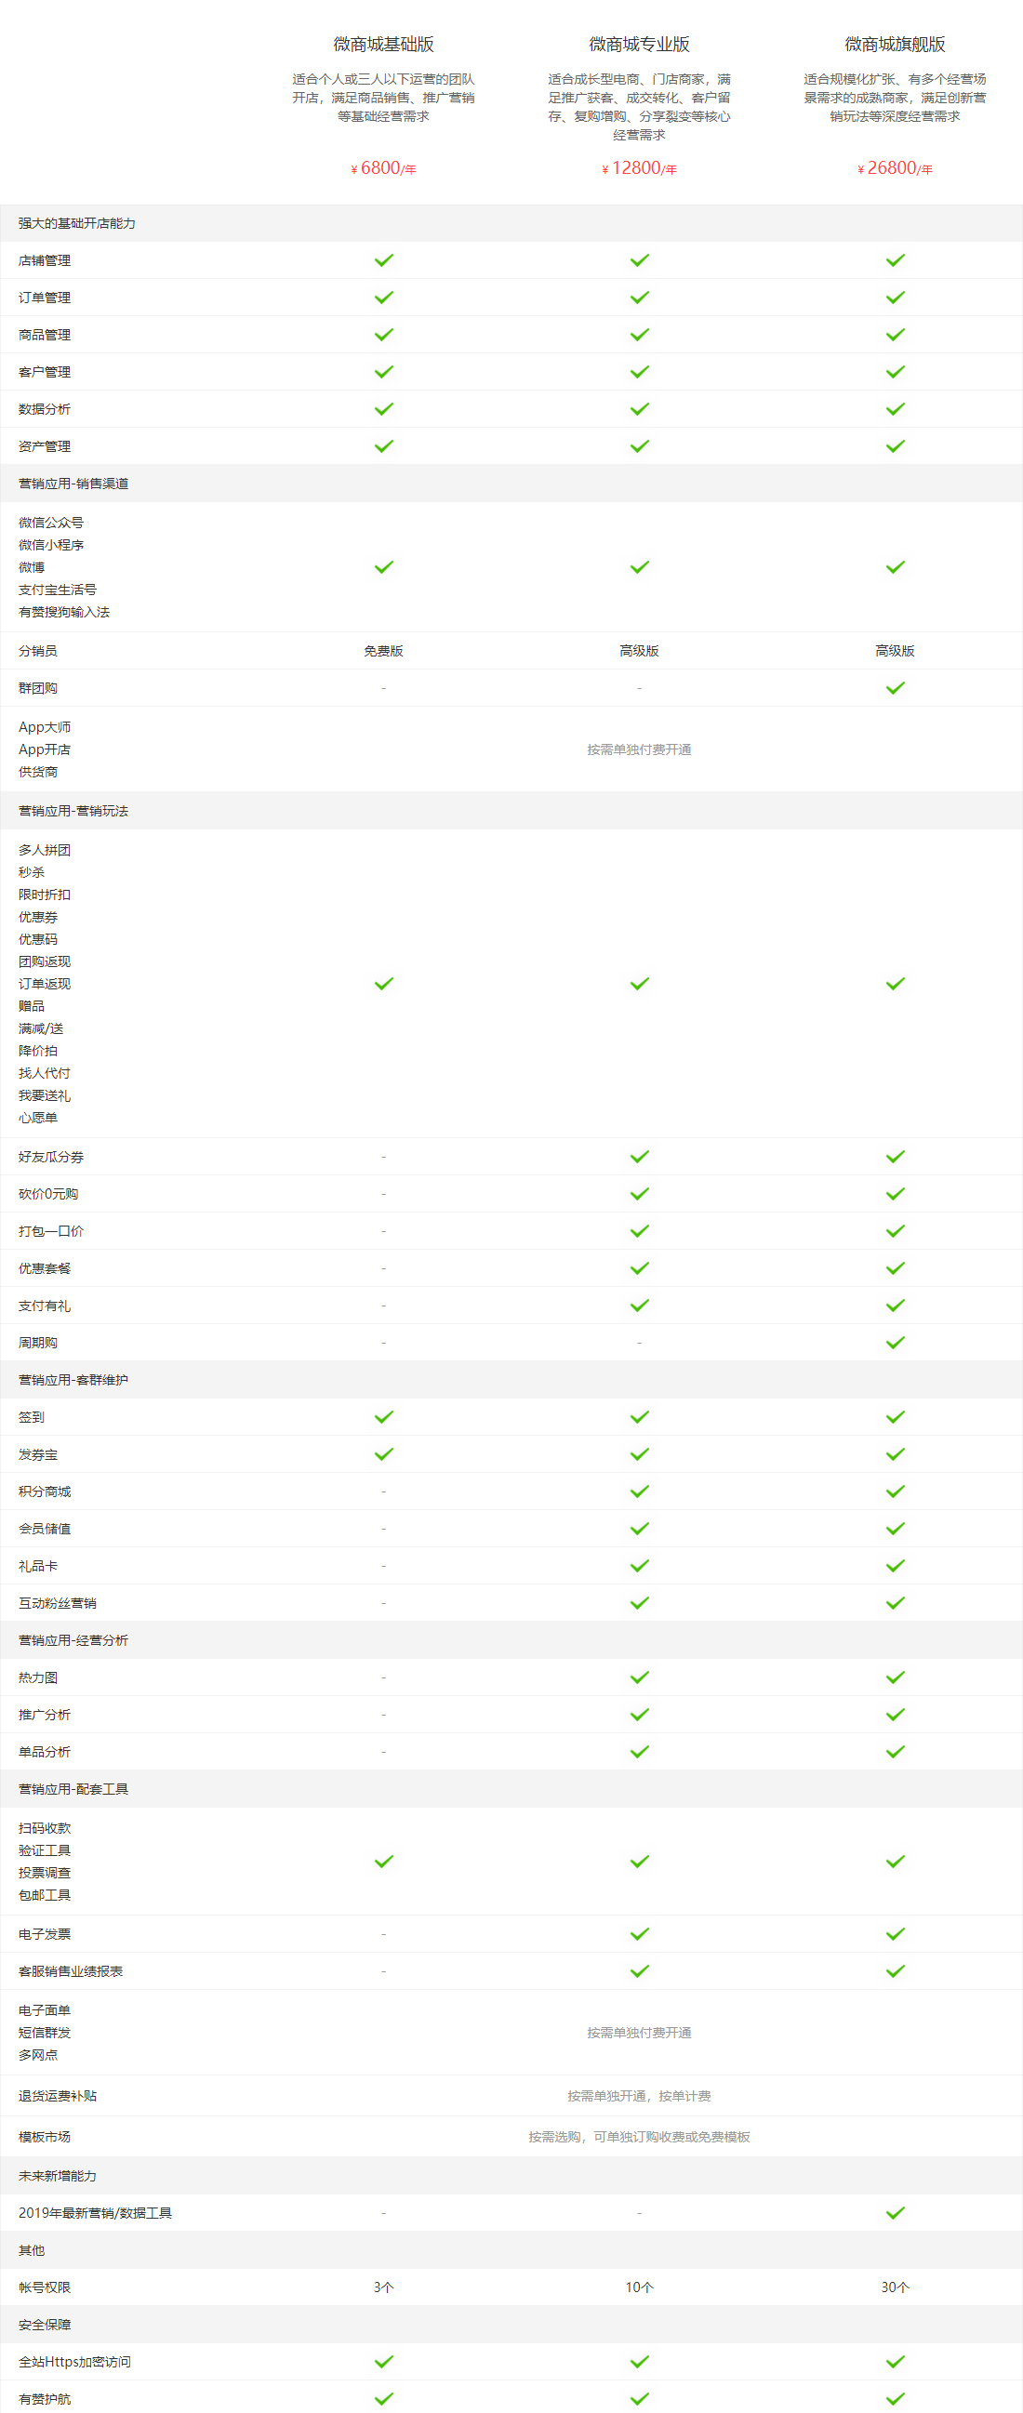Click 按需选购，可单独订购收费或免费模板 note
Viewport: 1023px width, 2413px height.
pos(639,2137)
